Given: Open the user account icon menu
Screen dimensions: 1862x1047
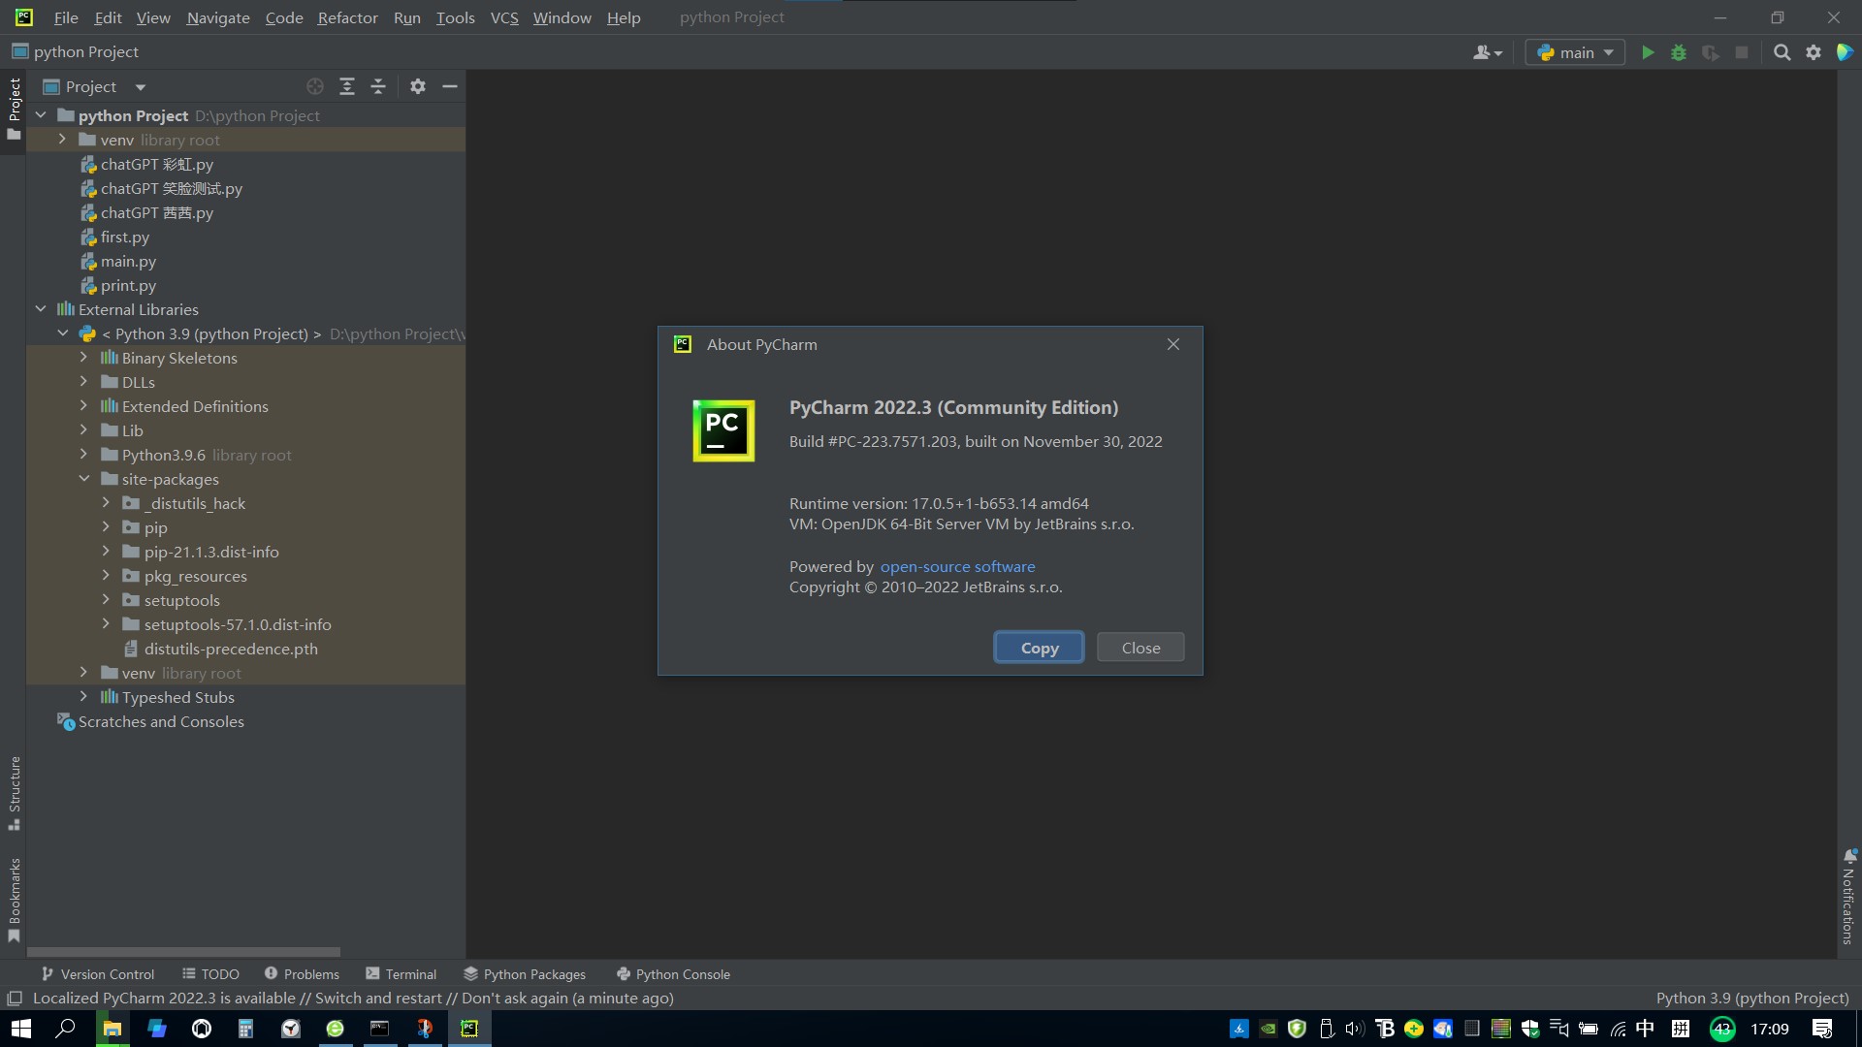Looking at the screenshot, I should click(x=1487, y=52).
